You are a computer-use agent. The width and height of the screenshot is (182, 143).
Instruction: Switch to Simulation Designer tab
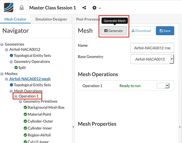(x=51, y=19)
